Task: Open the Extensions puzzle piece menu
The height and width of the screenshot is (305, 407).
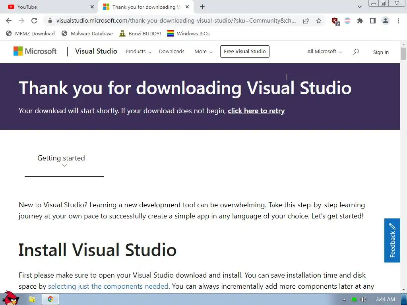Action: [x=360, y=21]
